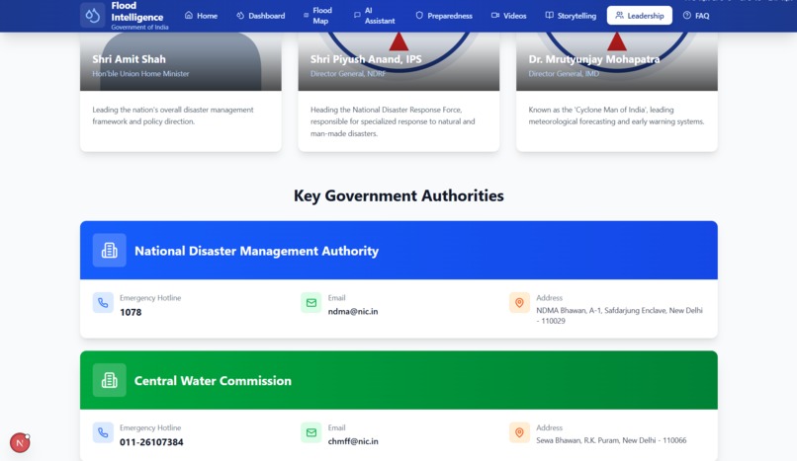Click the Preparedness shield icon
797x461 pixels.
pos(419,15)
